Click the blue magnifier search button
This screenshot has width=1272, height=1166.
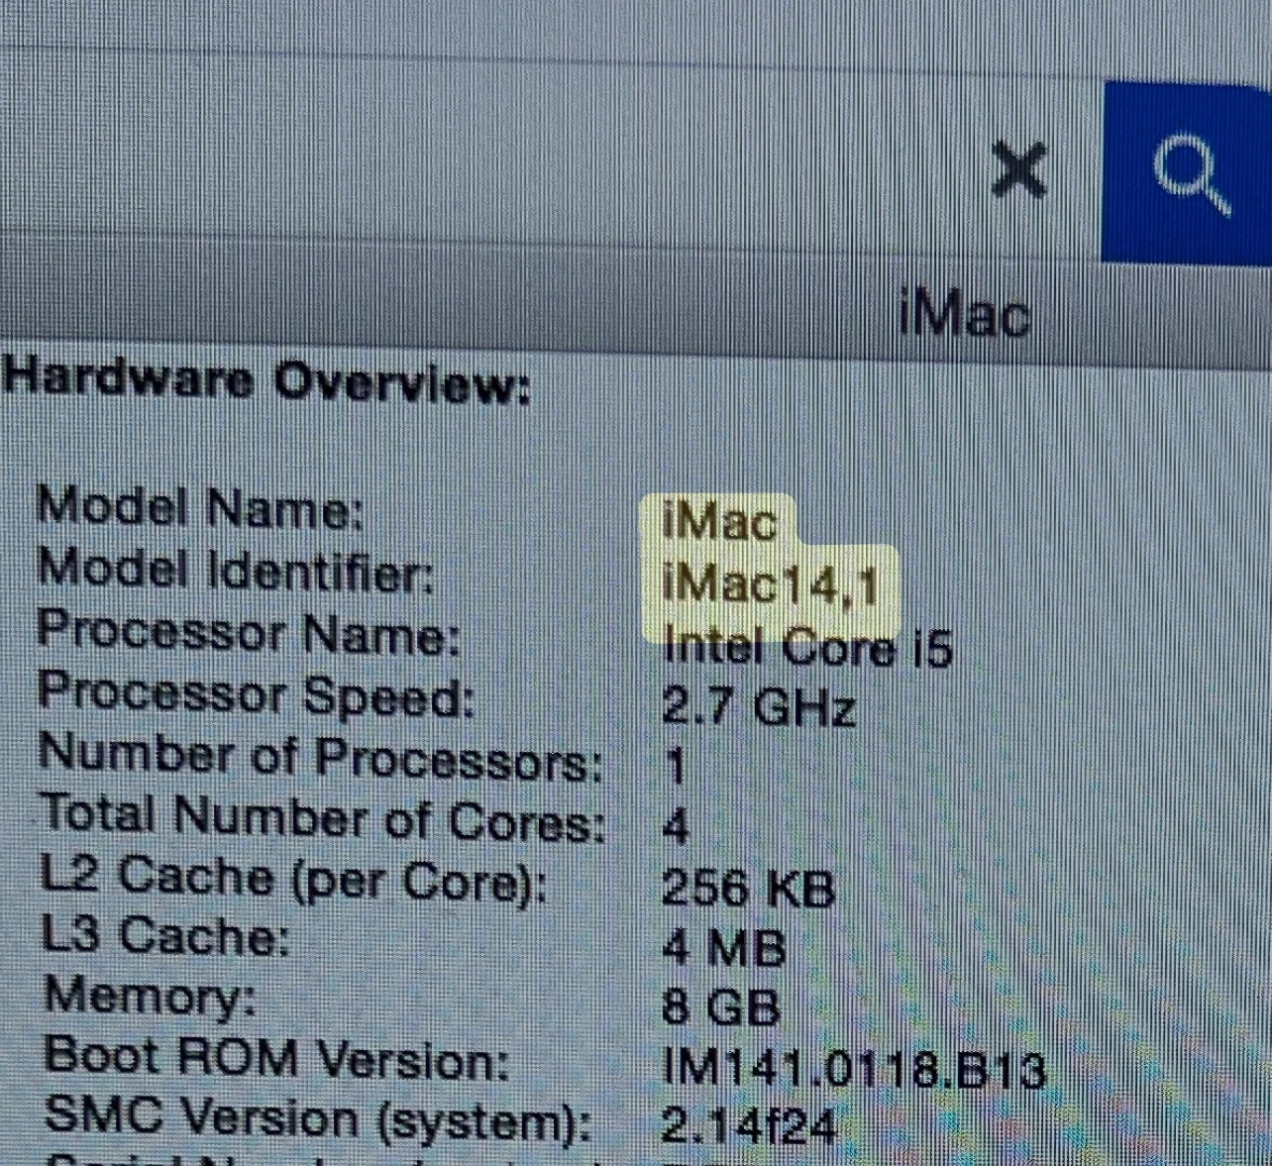pos(1188,172)
